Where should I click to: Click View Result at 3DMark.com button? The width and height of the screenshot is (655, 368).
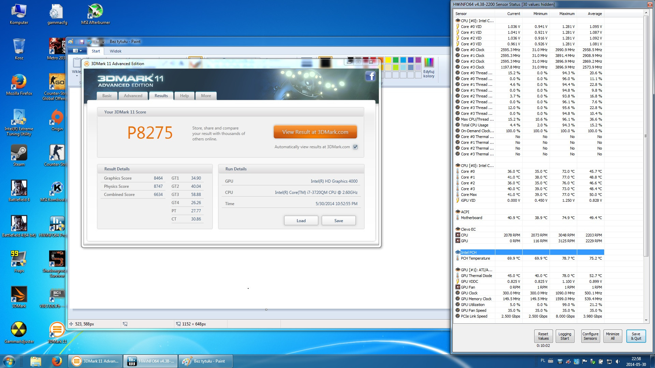pos(315,132)
